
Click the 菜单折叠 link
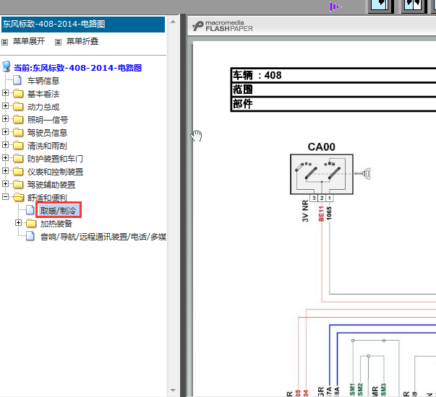pyautogui.click(x=82, y=41)
